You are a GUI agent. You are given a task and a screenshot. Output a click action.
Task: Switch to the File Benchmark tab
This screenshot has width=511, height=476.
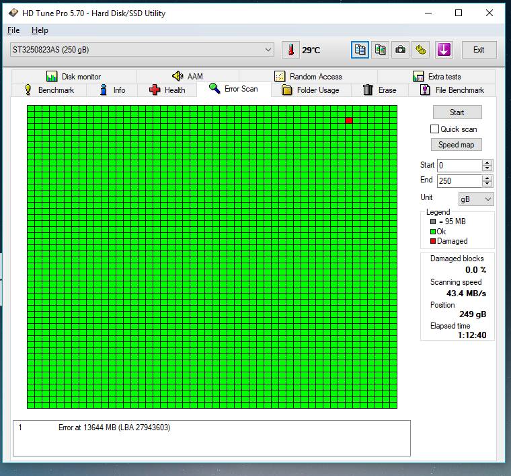pos(452,90)
